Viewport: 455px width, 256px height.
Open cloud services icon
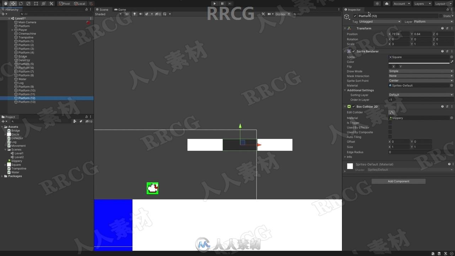coord(387,4)
